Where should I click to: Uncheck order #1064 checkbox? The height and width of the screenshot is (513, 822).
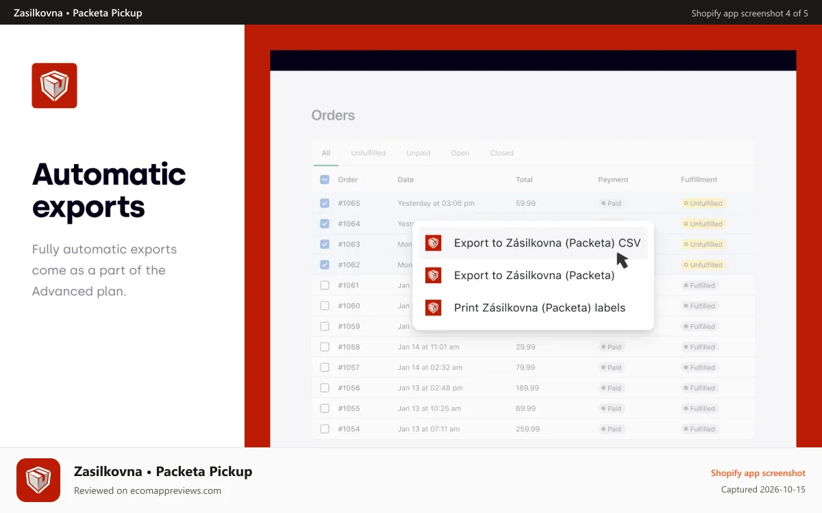325,224
